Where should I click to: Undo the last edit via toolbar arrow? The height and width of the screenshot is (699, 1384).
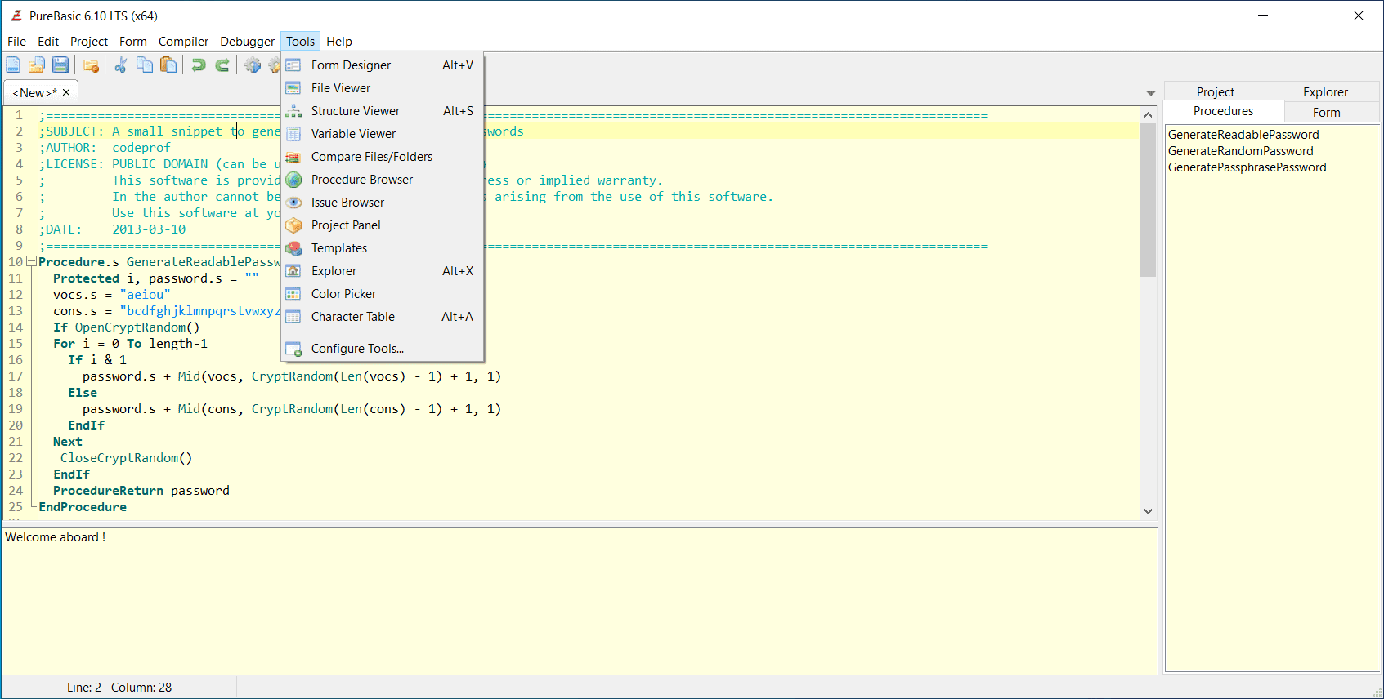(x=199, y=65)
